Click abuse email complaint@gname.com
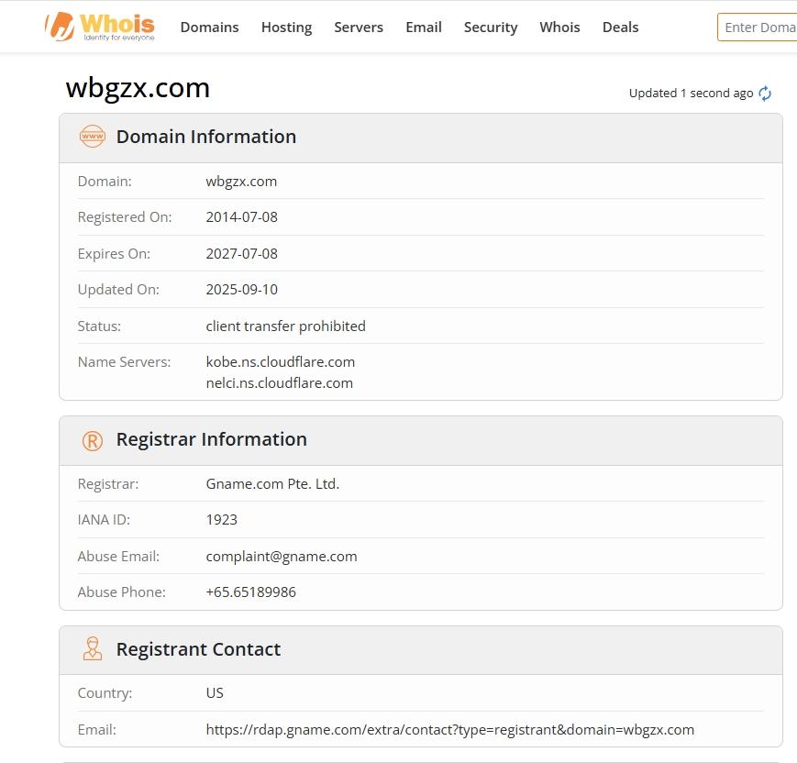The width and height of the screenshot is (797, 763). pos(281,557)
